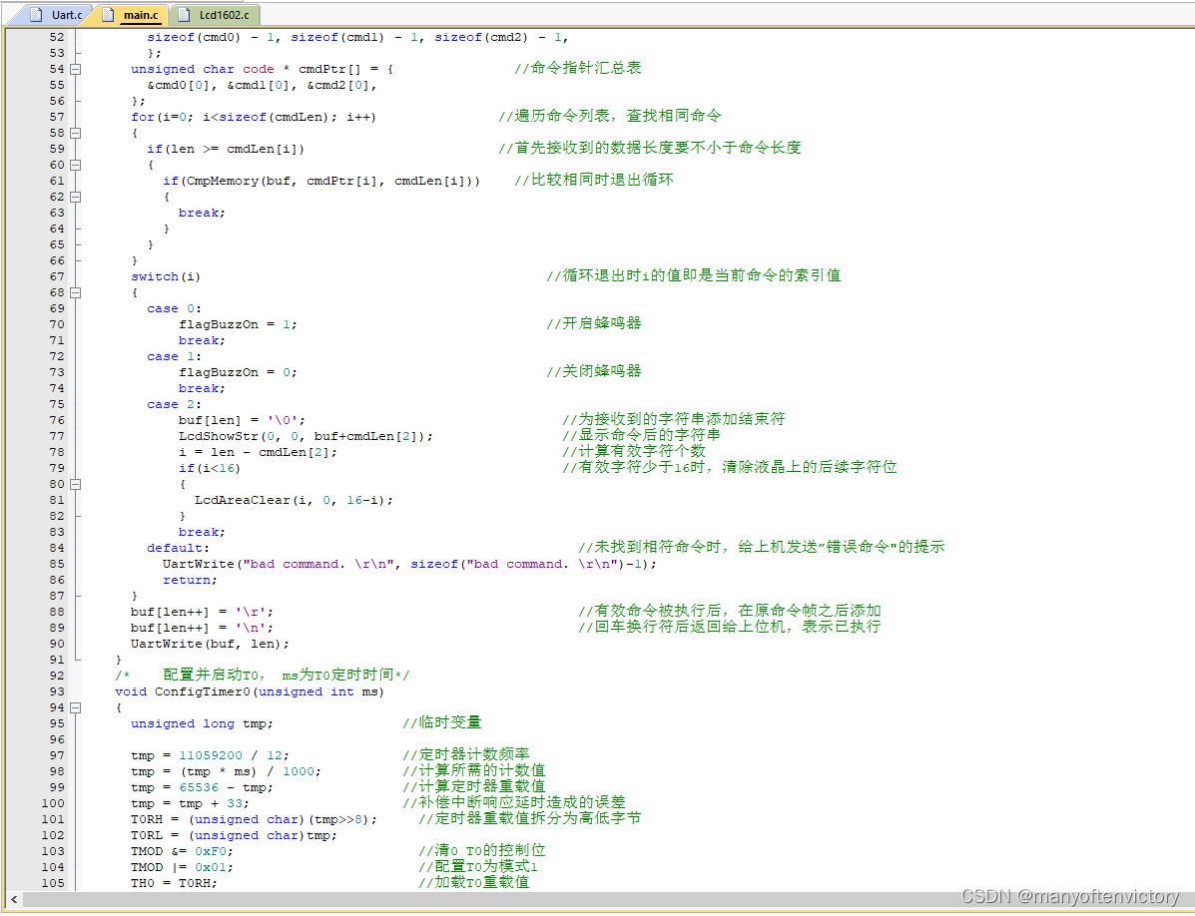Image resolution: width=1195 pixels, height=916 pixels.
Task: Click the UartWrite bad command line
Action: click(x=409, y=565)
